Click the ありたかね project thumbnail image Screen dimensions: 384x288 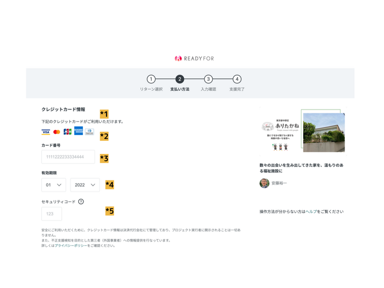click(x=302, y=131)
